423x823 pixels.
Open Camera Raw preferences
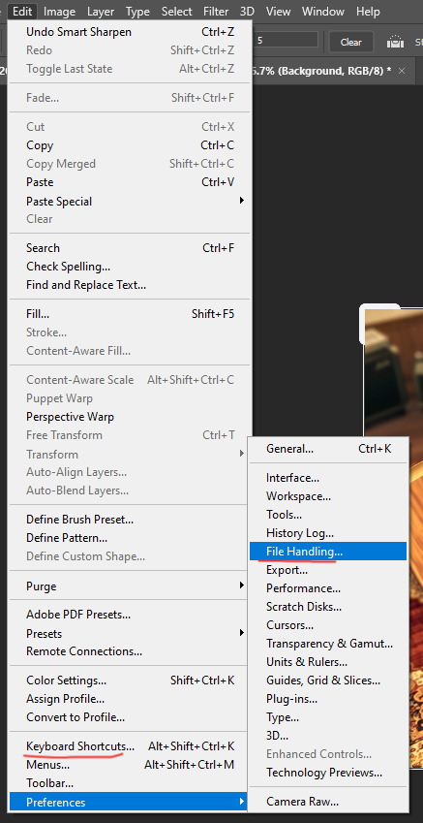tap(328, 802)
